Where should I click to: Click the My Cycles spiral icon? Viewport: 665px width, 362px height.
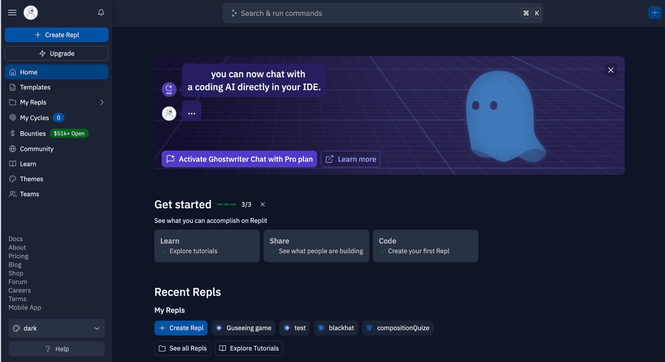(x=13, y=117)
